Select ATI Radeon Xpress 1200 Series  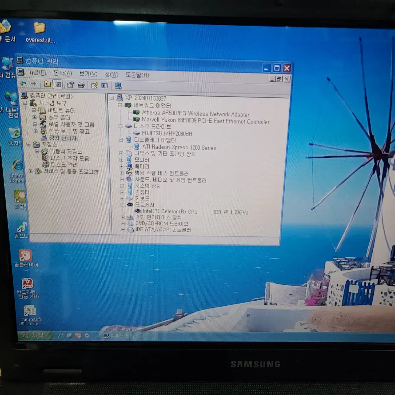(179, 147)
